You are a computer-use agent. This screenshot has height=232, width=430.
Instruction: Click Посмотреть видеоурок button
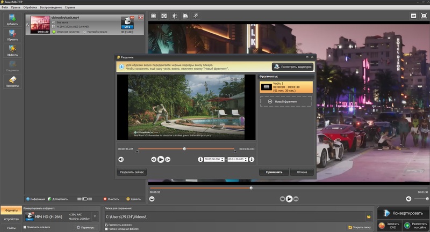tap(293, 66)
